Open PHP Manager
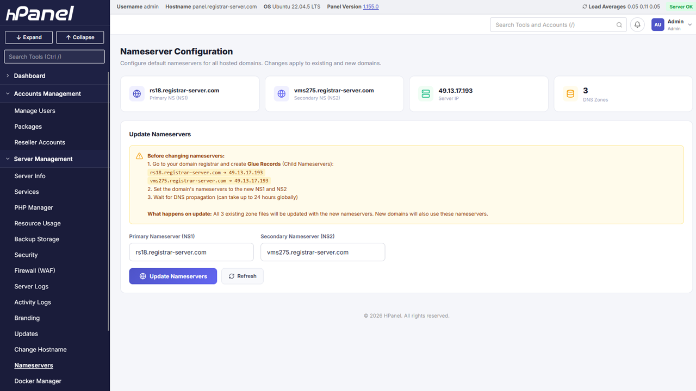Image resolution: width=696 pixels, height=391 pixels. [34, 207]
